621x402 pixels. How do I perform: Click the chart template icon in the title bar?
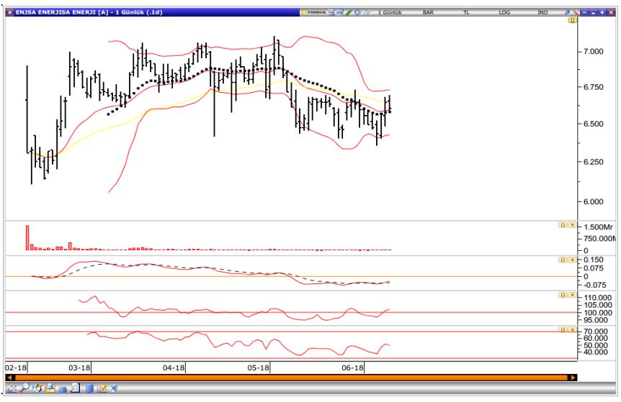pyautogui.click(x=339, y=12)
